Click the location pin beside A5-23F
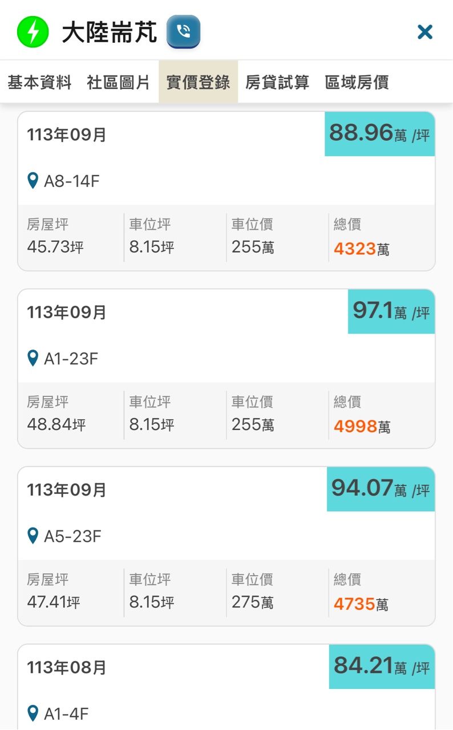 (x=33, y=536)
